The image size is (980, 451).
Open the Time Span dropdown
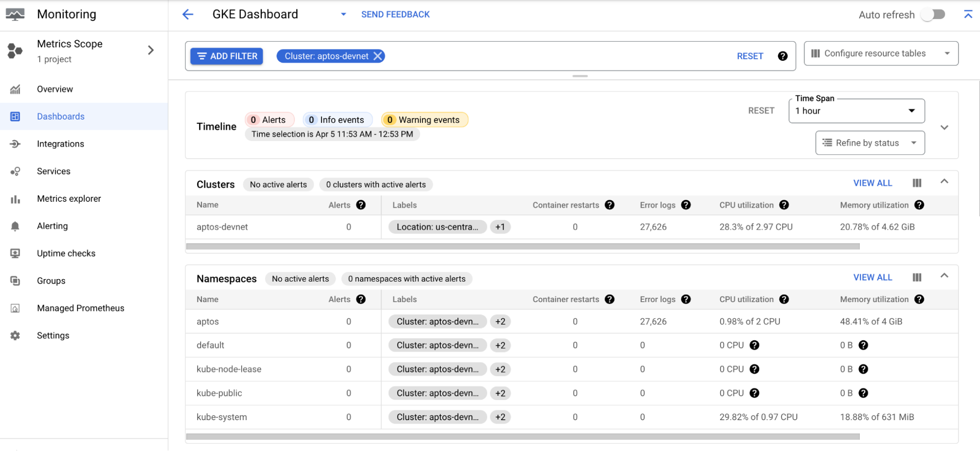[x=856, y=111]
